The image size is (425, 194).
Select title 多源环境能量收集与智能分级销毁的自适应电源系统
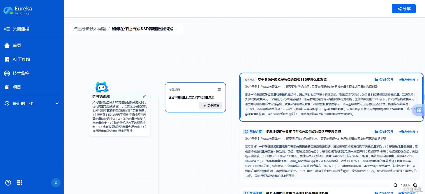coord(304,132)
